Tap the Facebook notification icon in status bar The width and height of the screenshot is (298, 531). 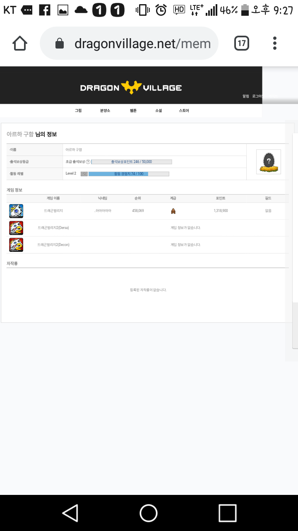tap(45, 10)
